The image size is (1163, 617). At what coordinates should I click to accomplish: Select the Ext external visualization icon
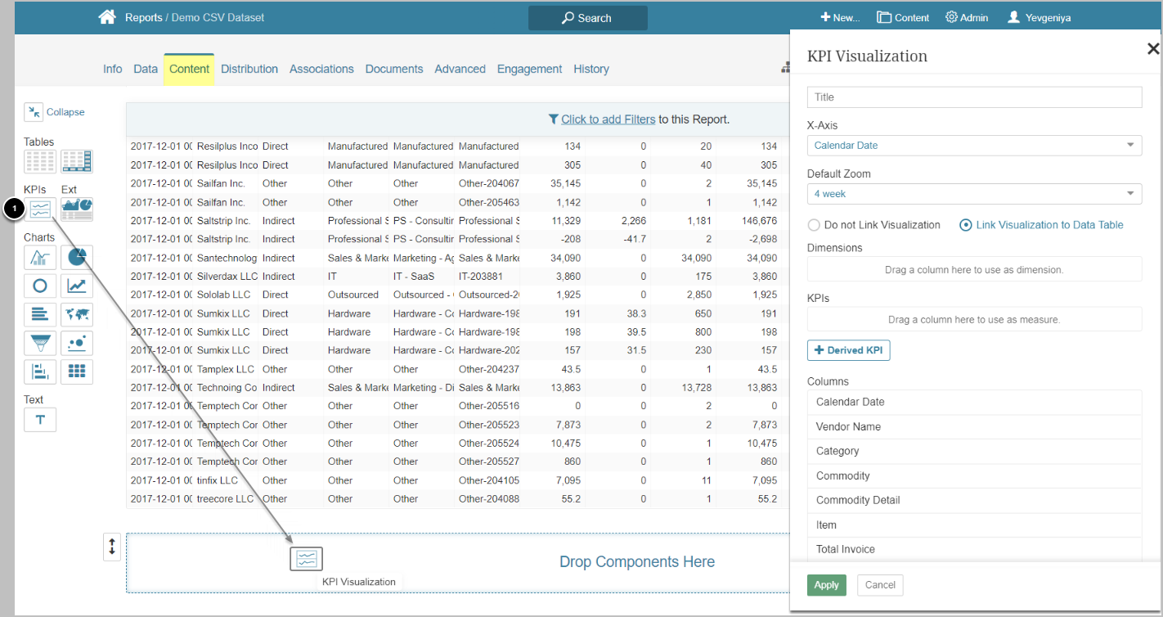tap(76, 210)
